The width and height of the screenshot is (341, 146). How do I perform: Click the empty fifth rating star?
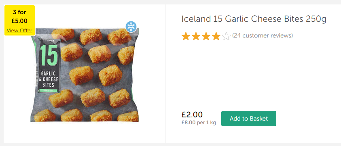226,36
